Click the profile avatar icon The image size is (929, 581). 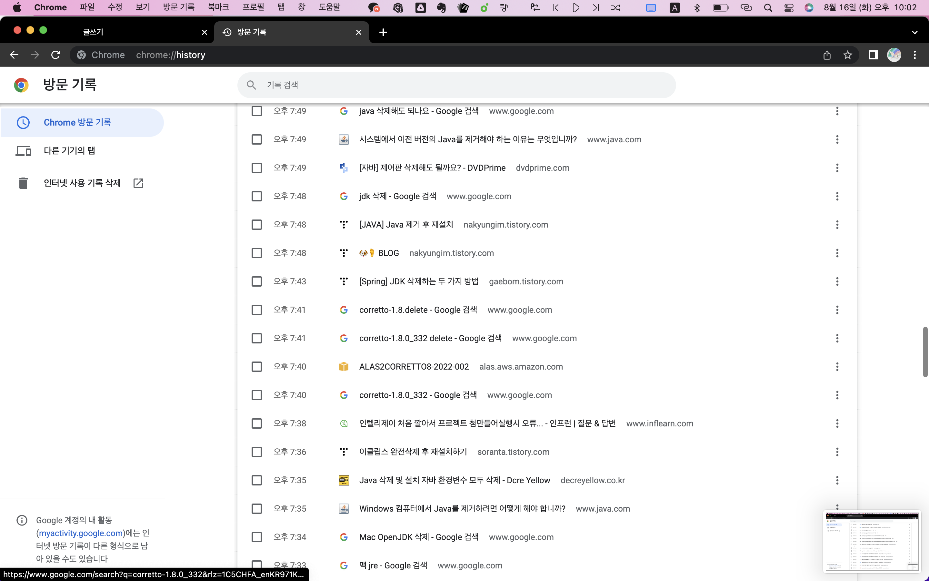point(894,55)
